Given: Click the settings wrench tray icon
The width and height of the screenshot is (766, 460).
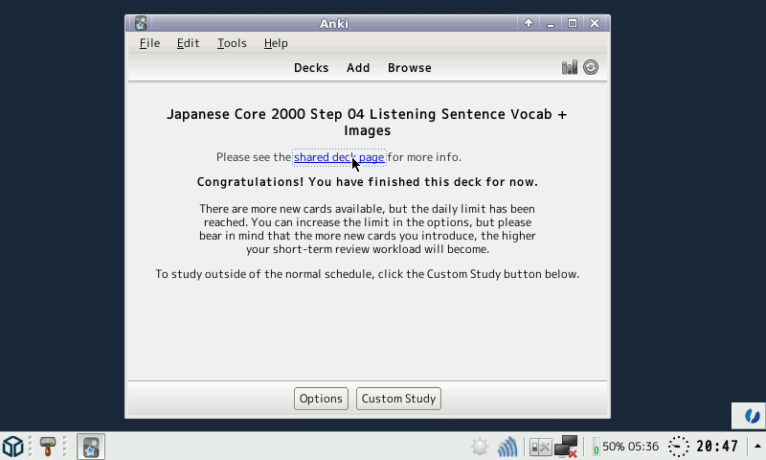Looking at the screenshot, I should click(x=541, y=447).
